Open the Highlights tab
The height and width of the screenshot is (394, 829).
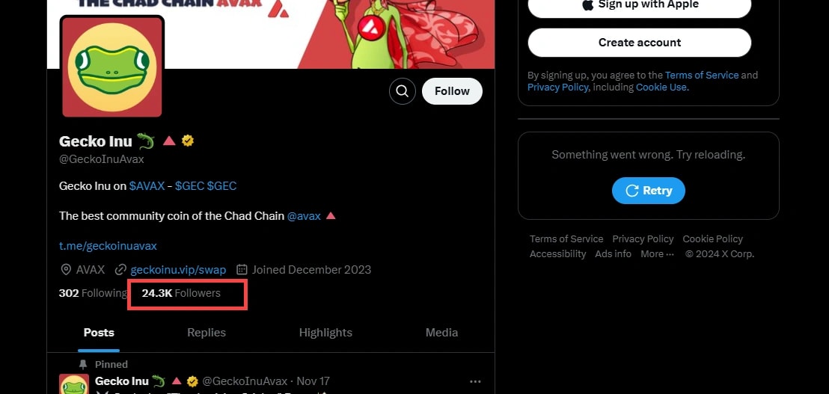pos(325,333)
